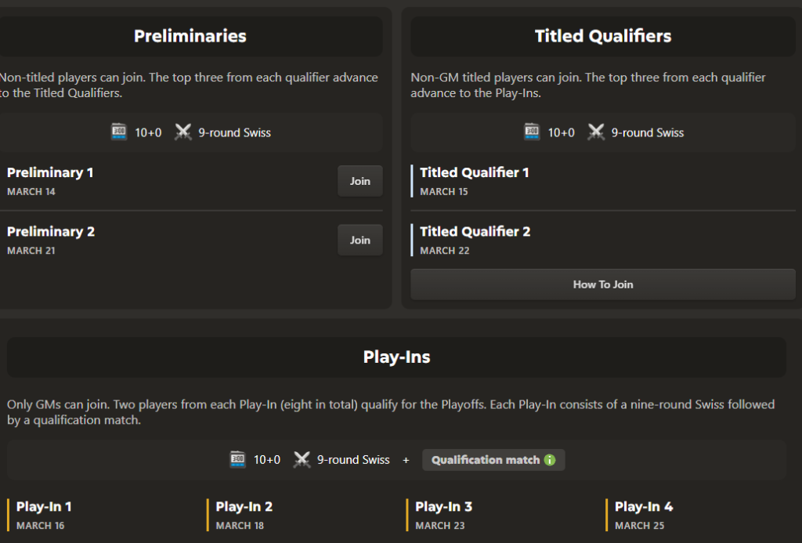Screen dimensions: 802x543
Task: Click the Play-Ins crossed swords icon
Action: pyautogui.click(x=302, y=460)
